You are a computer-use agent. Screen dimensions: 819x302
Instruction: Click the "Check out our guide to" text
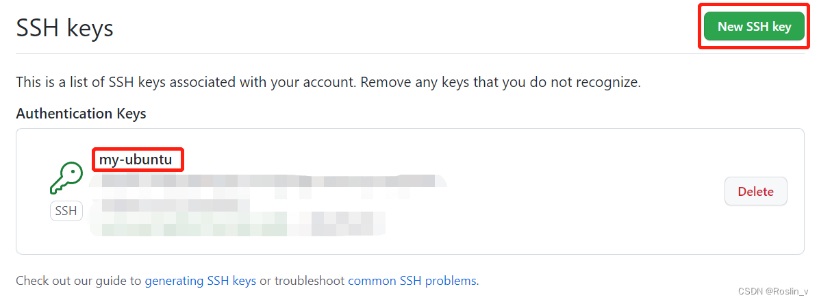(x=79, y=280)
